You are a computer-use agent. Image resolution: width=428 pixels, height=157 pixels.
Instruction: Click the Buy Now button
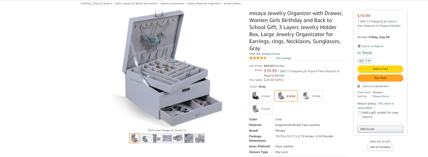[380, 78]
